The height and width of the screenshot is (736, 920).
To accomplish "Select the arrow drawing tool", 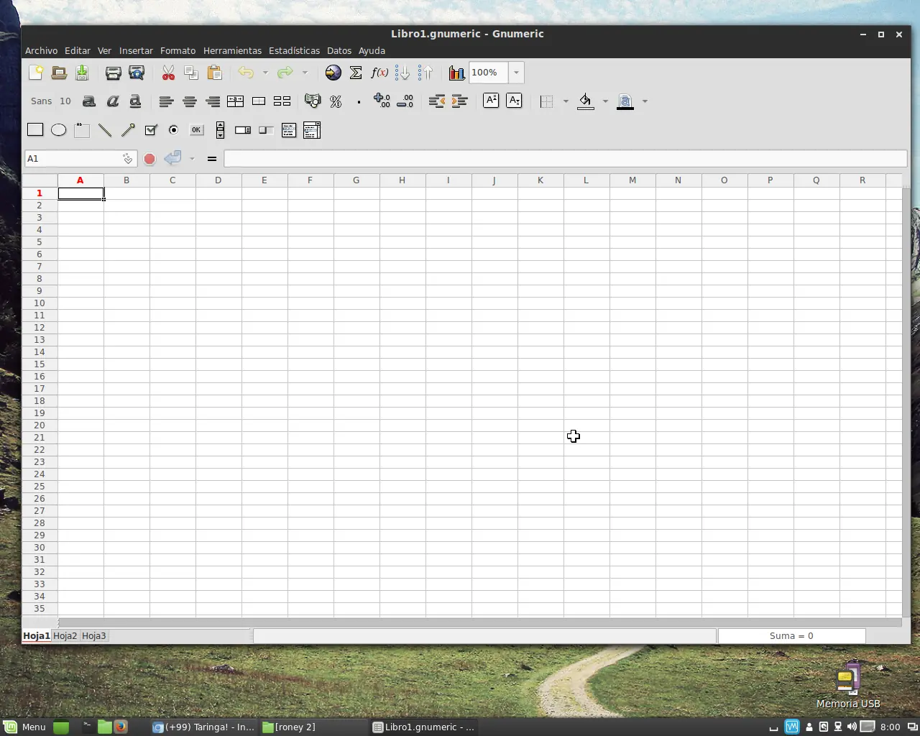I will 128,130.
